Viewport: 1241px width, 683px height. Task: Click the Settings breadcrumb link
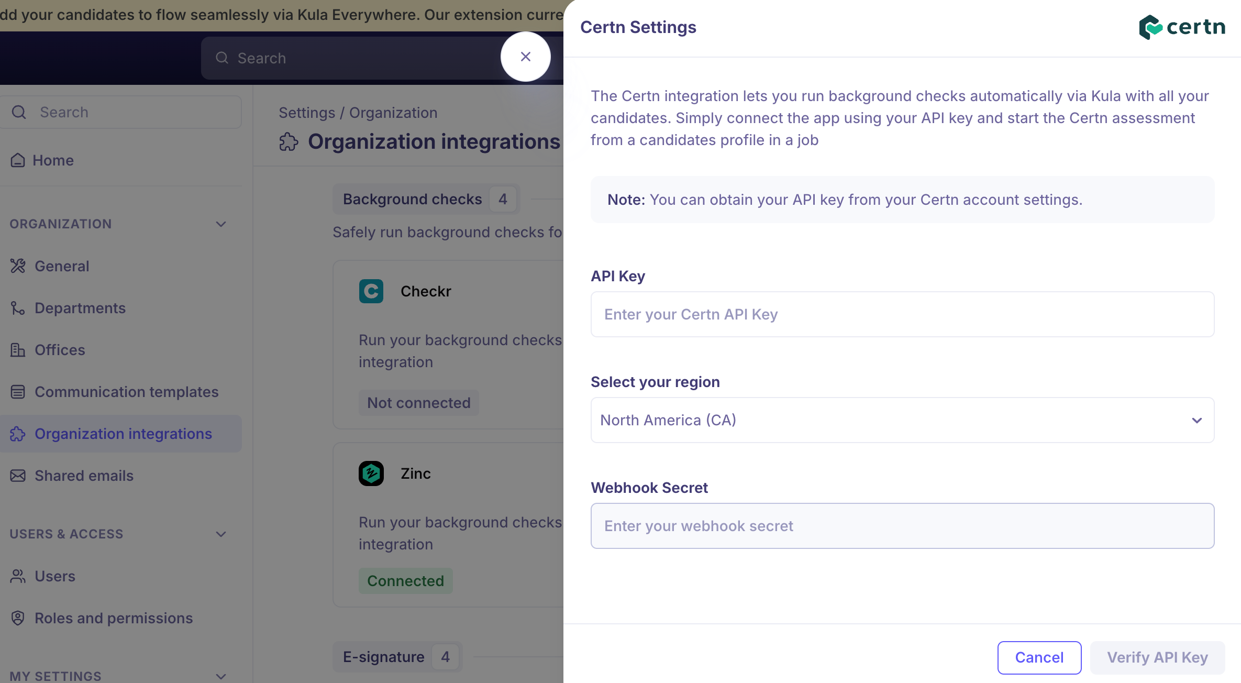coord(307,113)
